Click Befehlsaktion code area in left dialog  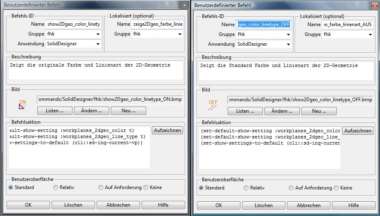point(79,147)
